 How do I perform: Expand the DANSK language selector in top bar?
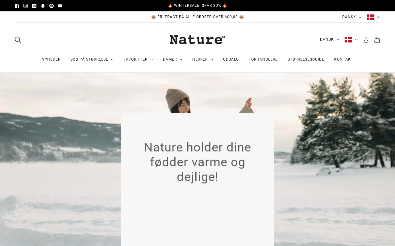pyautogui.click(x=352, y=17)
